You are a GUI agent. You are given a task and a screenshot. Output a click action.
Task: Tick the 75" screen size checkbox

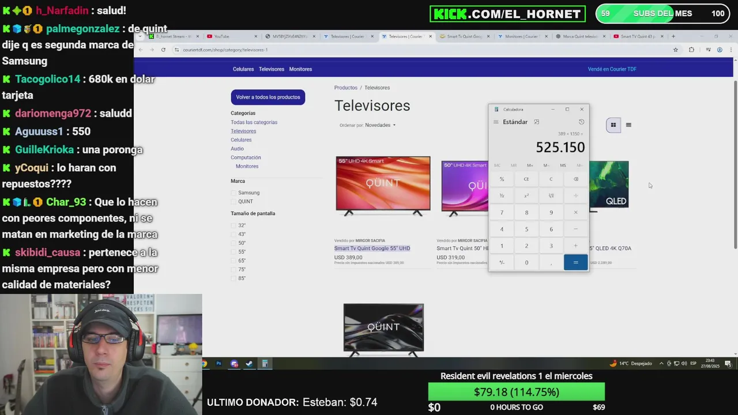(x=234, y=270)
